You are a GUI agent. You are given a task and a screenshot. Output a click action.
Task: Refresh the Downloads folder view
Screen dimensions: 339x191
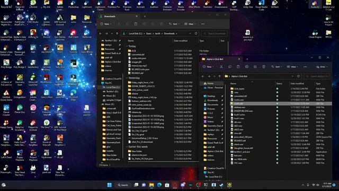[196, 33]
